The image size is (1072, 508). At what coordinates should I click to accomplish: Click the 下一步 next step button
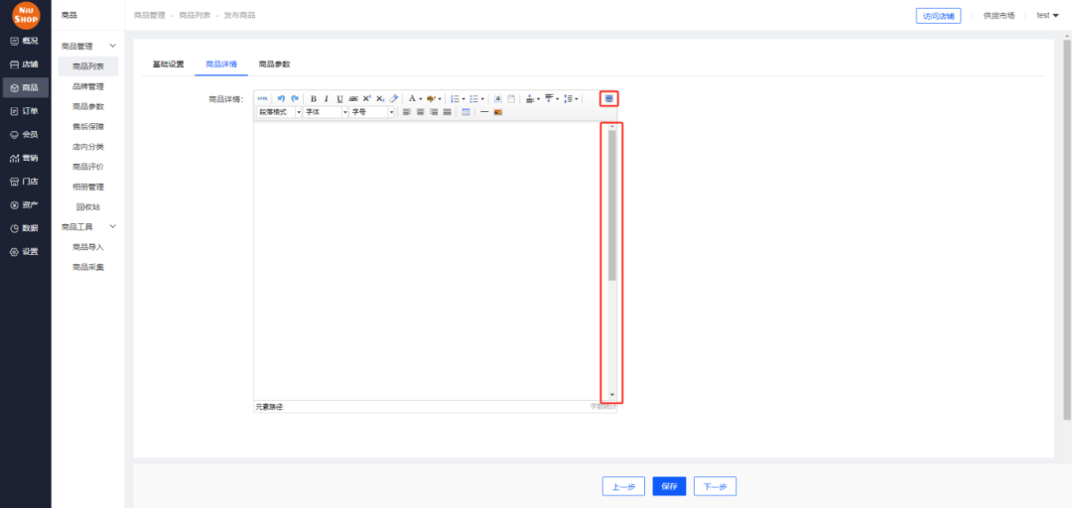(715, 487)
